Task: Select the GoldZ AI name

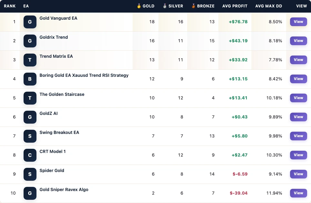Action: coord(49,114)
